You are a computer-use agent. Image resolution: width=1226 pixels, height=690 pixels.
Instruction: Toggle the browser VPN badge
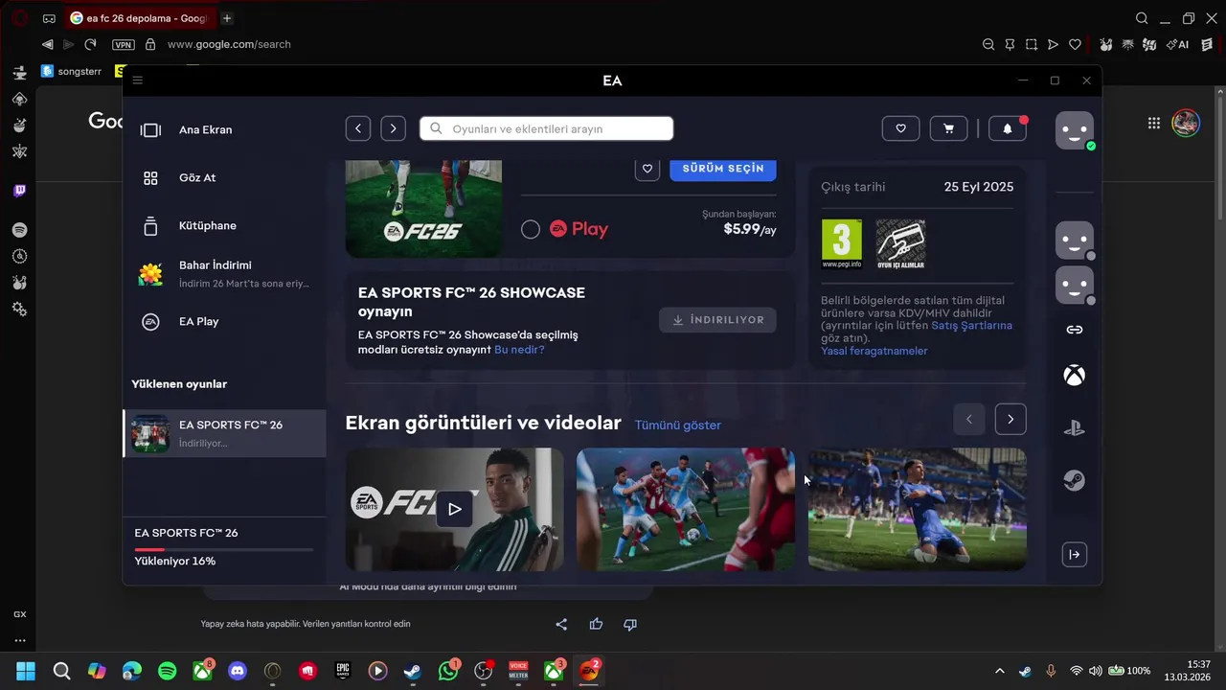(124, 44)
